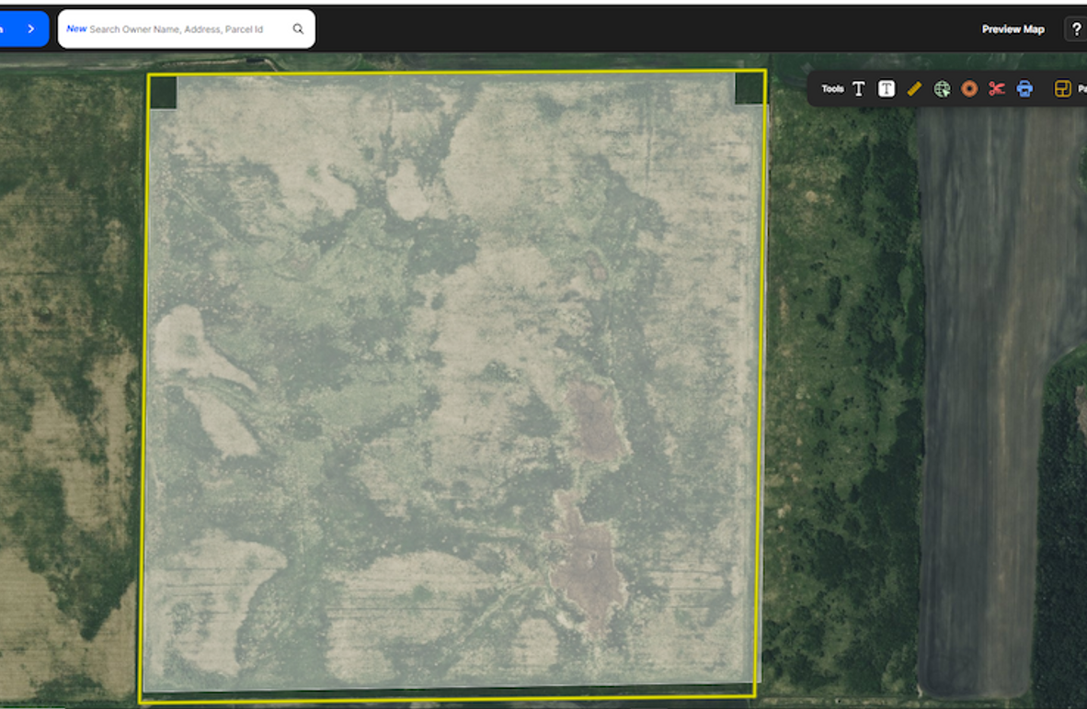Activate the yellow ruler measure tool

(914, 89)
